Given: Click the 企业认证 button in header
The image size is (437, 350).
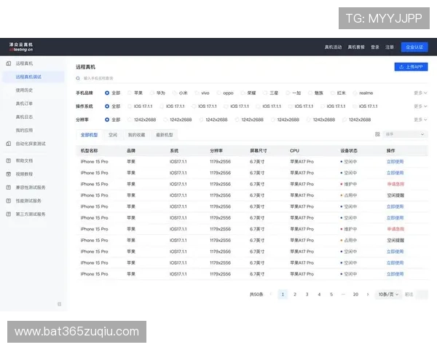Looking at the screenshot, I should pyautogui.click(x=414, y=47).
